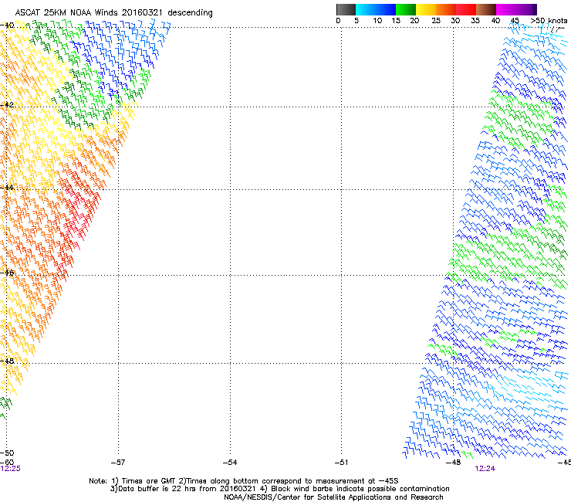Pick the magenta 40-45 knots legend segment
Screen dimensions: 571x502
(x=506, y=9)
